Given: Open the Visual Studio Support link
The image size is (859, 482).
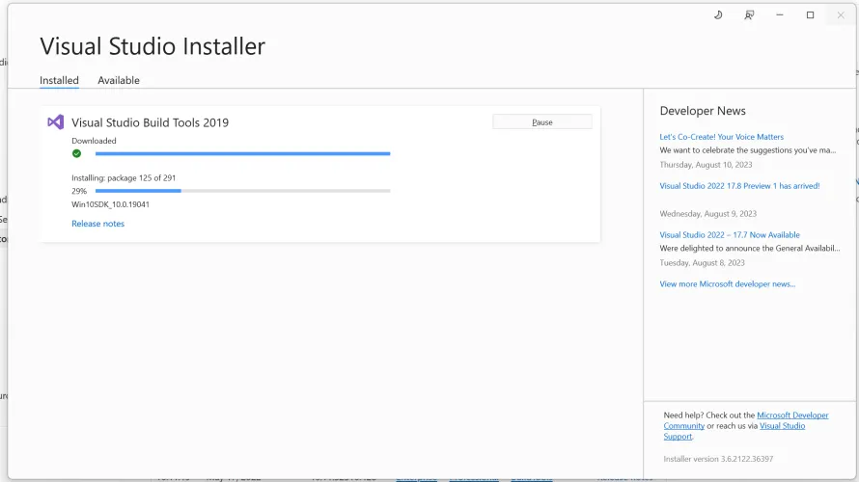Looking at the screenshot, I should click(782, 426).
